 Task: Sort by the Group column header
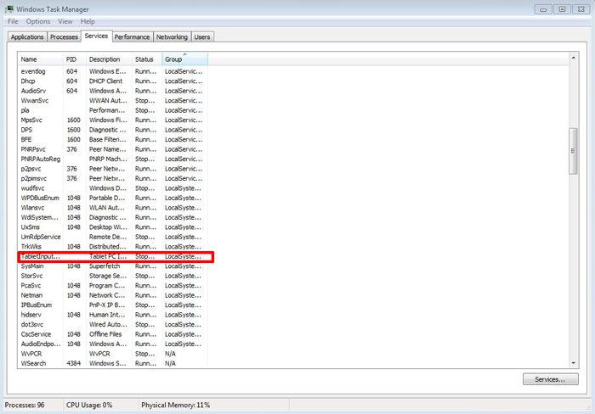[x=184, y=59]
